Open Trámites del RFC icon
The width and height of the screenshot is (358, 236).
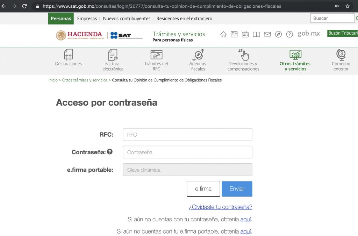tap(156, 56)
